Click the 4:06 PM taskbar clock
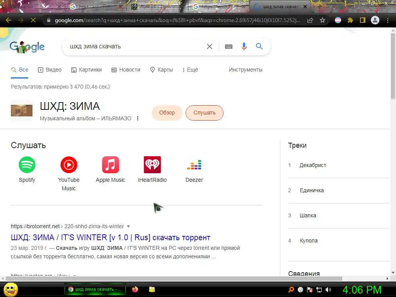Image resolution: width=396 pixels, height=297 pixels. (362, 290)
